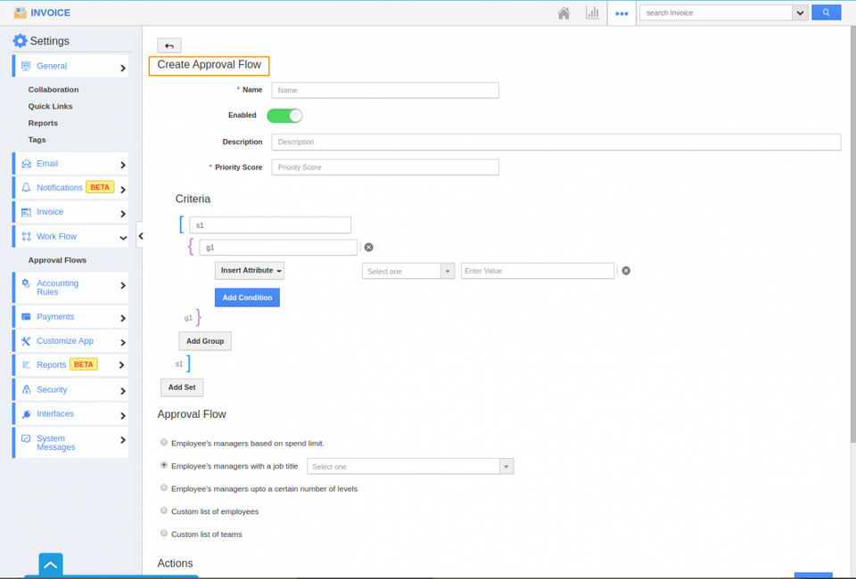This screenshot has width=856, height=579.
Task: Select Employee's managers based on spend limit
Action: pos(163,443)
